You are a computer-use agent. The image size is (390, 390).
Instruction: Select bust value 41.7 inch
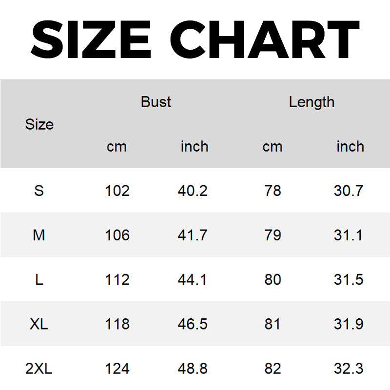193,235
